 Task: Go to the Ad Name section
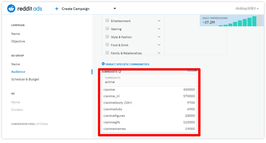(15, 102)
